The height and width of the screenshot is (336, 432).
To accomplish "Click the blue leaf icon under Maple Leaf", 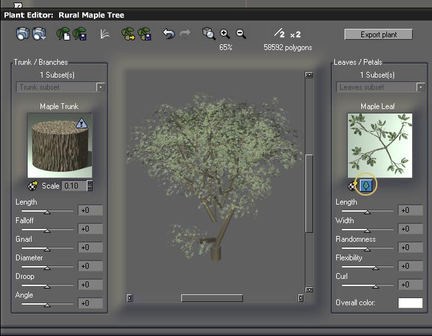I will coord(366,185).
